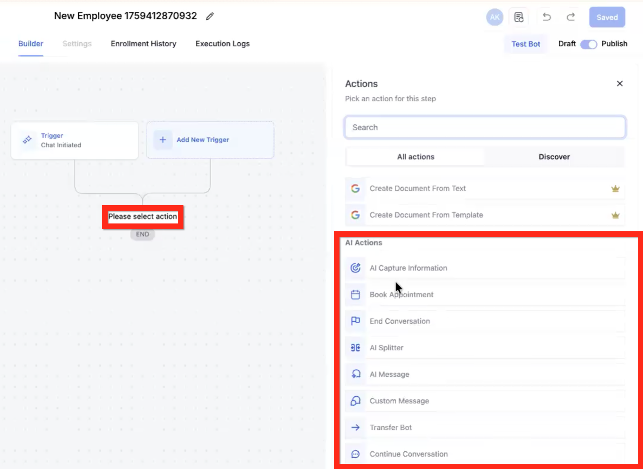Switch to the Discover actions tab

click(x=554, y=157)
